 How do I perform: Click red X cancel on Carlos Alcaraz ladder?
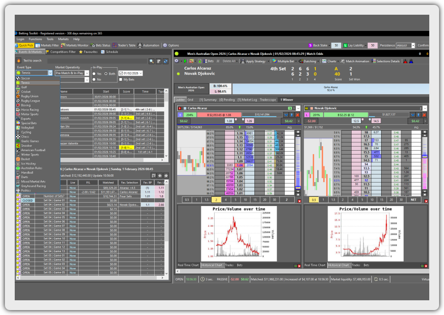click(297, 115)
